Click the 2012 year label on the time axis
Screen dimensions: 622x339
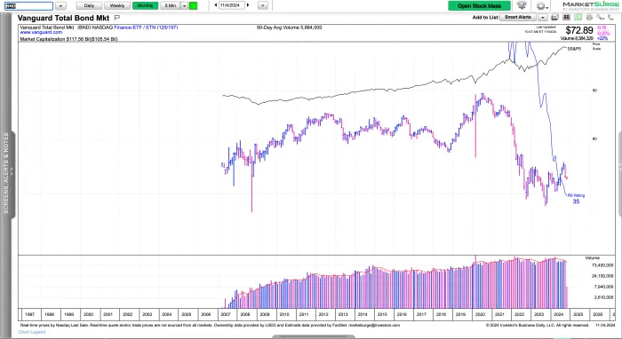coord(323,314)
